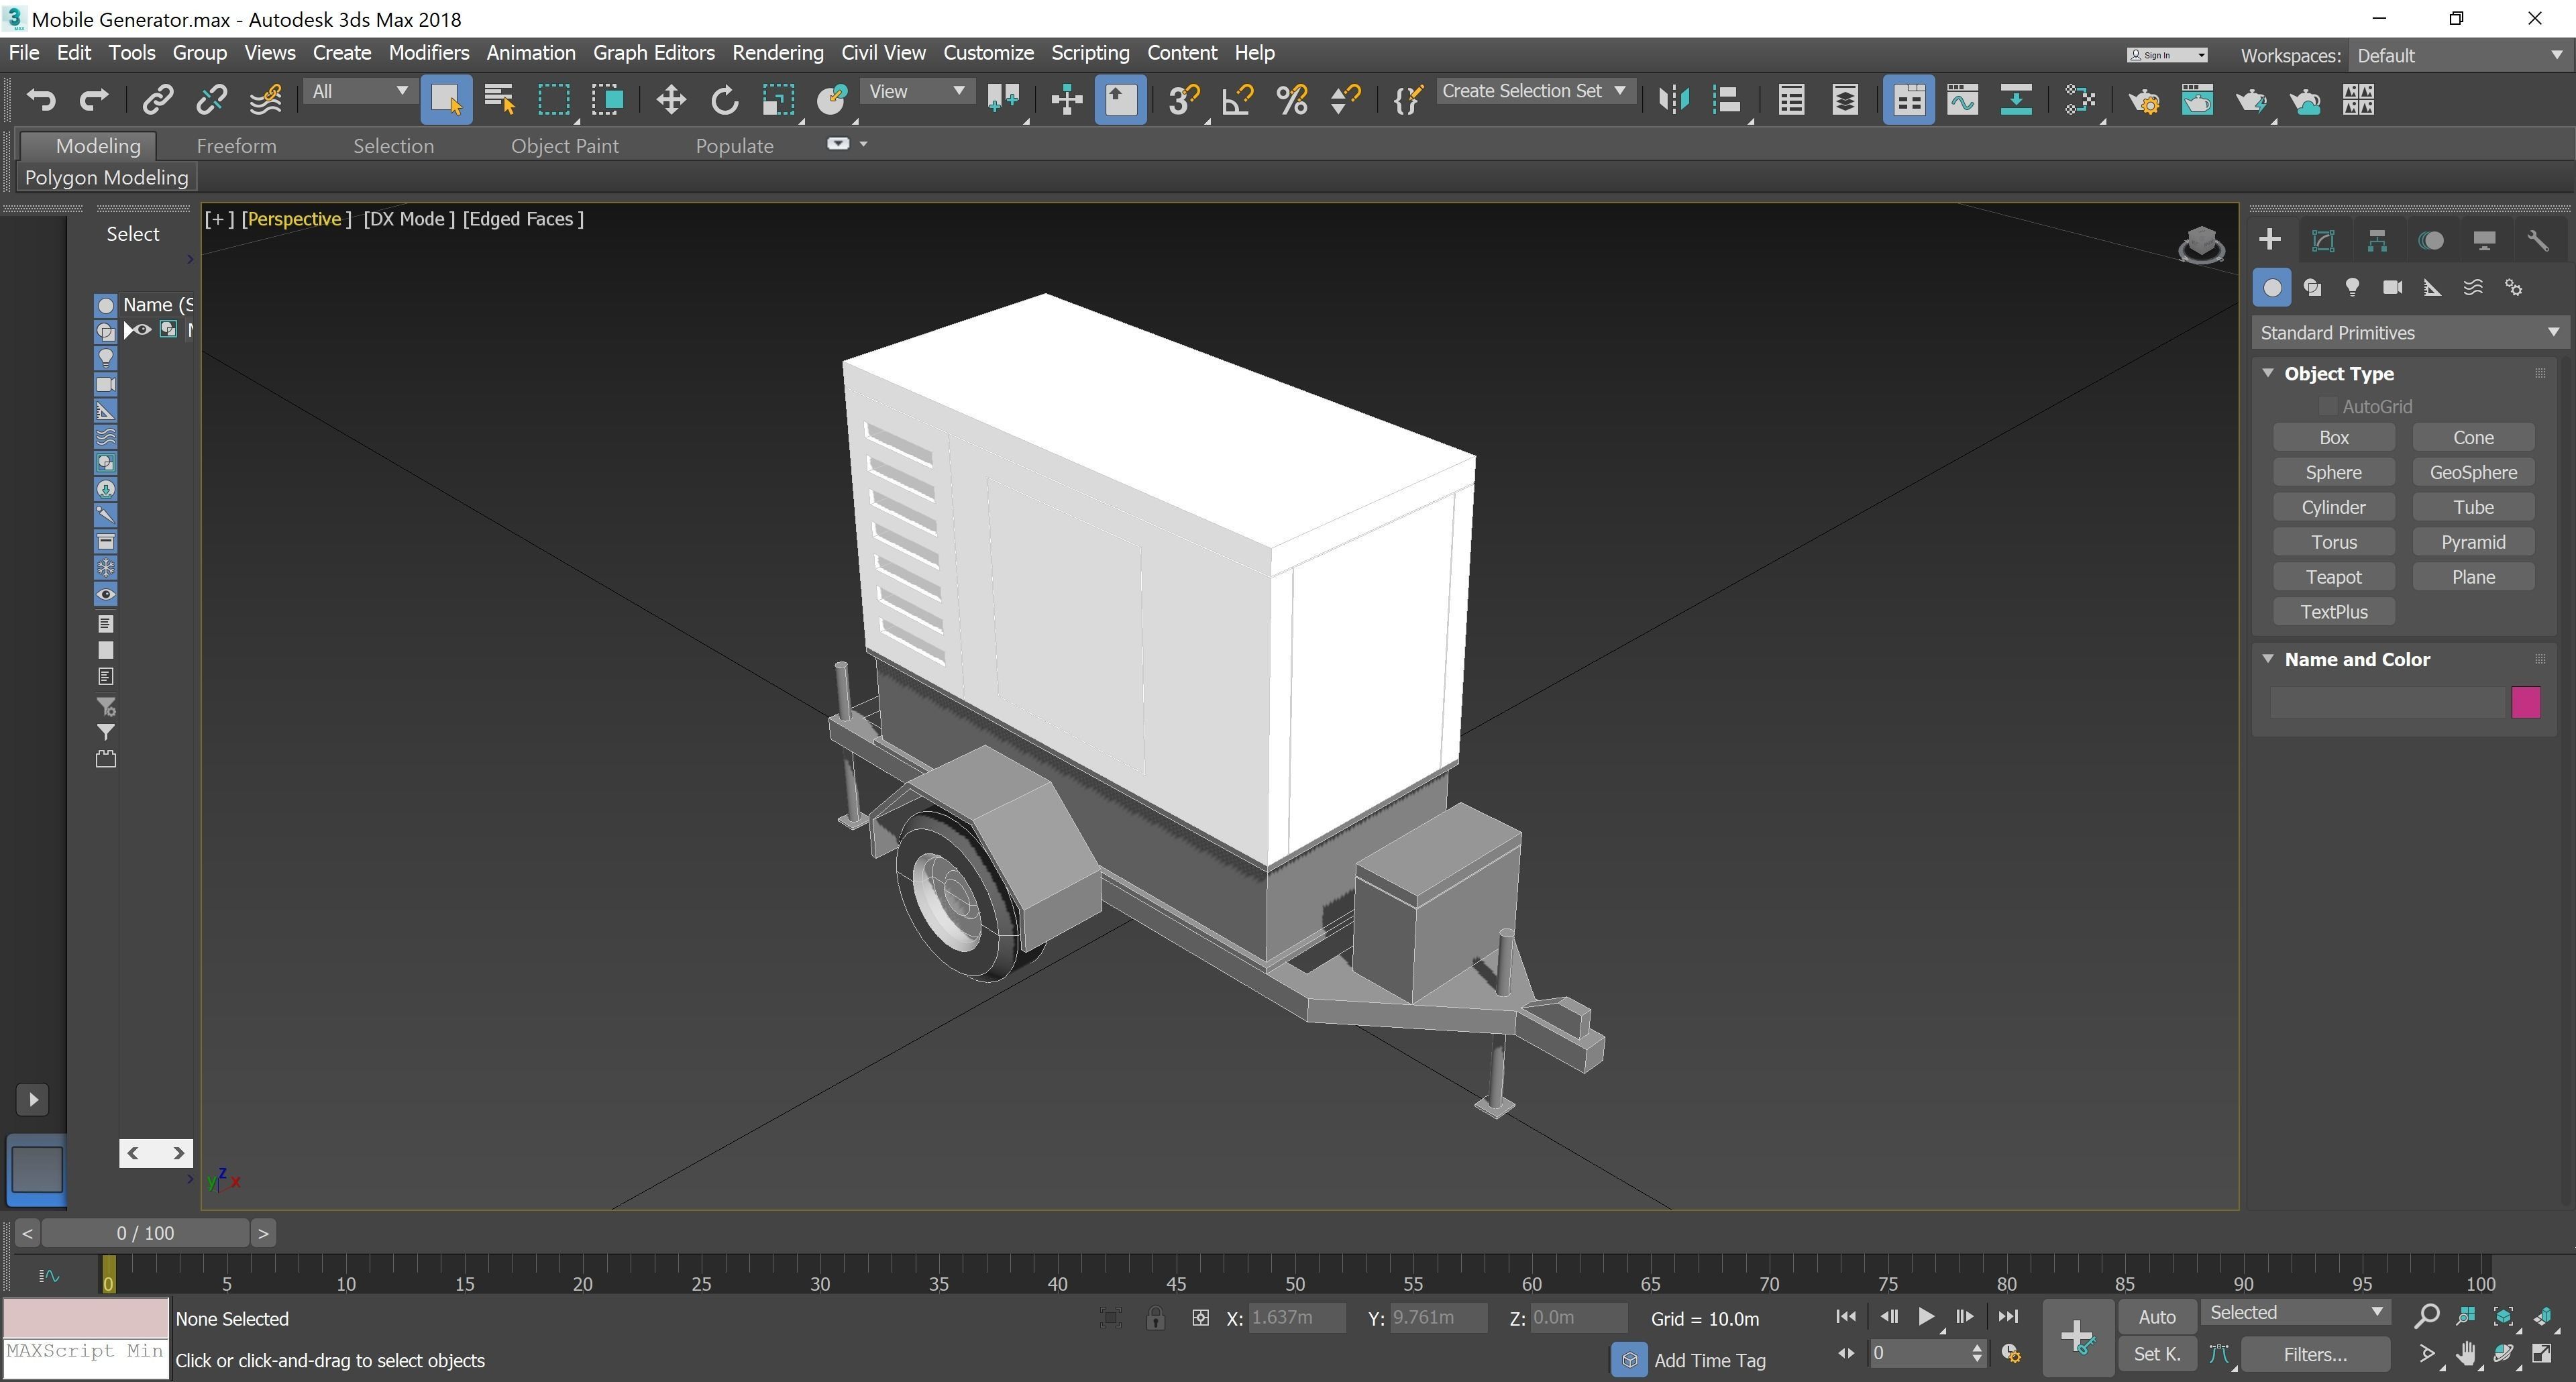
Task: Choose the Rectangular Selection Region tool
Action: coord(554,99)
